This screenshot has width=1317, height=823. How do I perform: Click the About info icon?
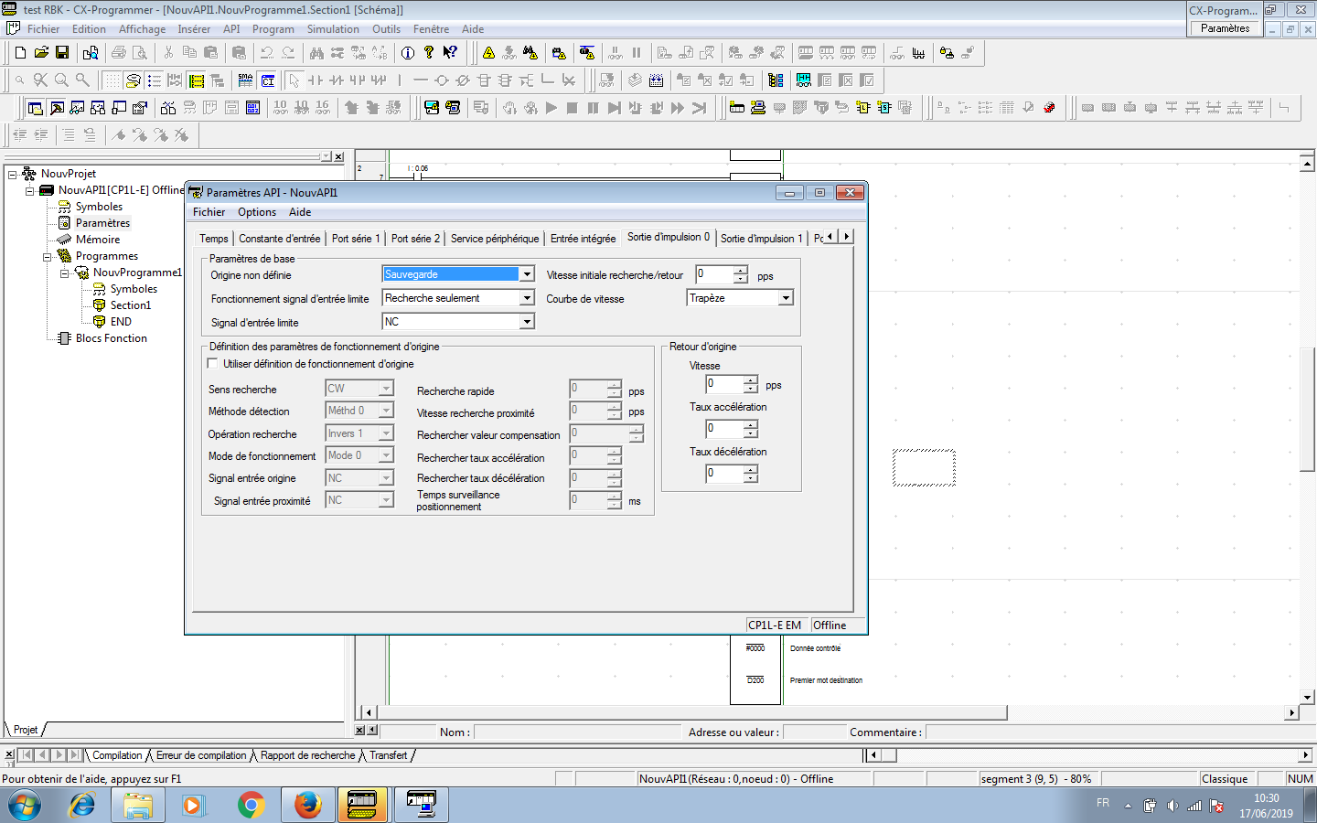[x=408, y=53]
